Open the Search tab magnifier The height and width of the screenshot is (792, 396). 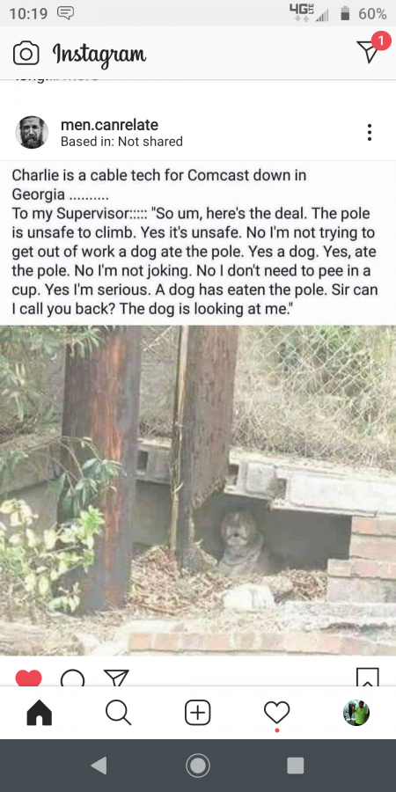coord(119,713)
